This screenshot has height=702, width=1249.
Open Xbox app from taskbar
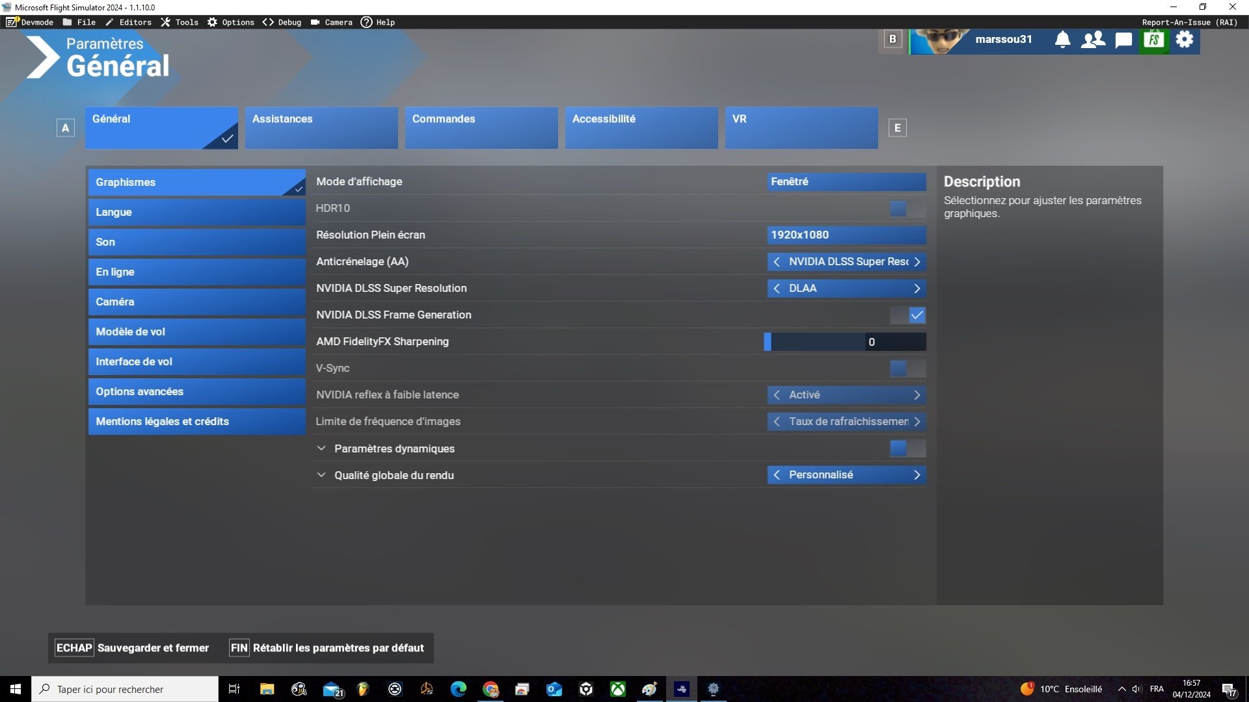(617, 689)
